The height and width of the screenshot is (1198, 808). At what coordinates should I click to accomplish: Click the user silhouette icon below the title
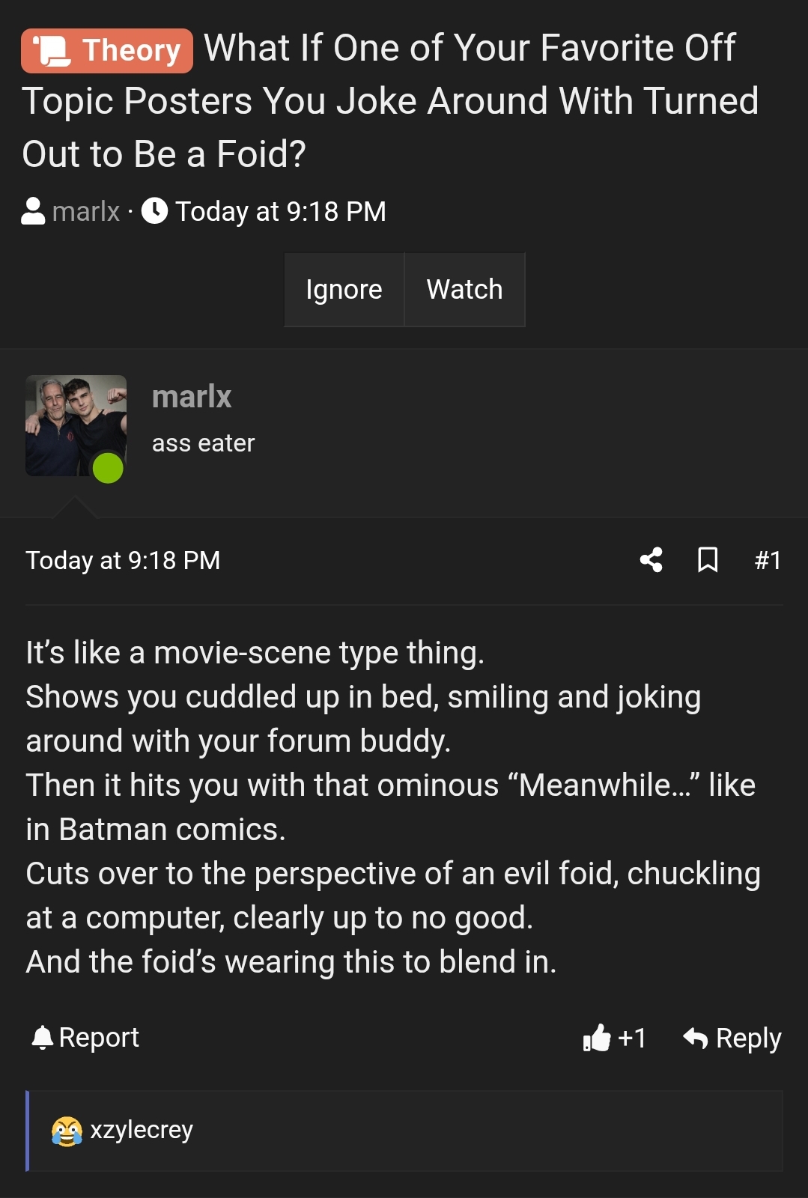pyautogui.click(x=33, y=211)
